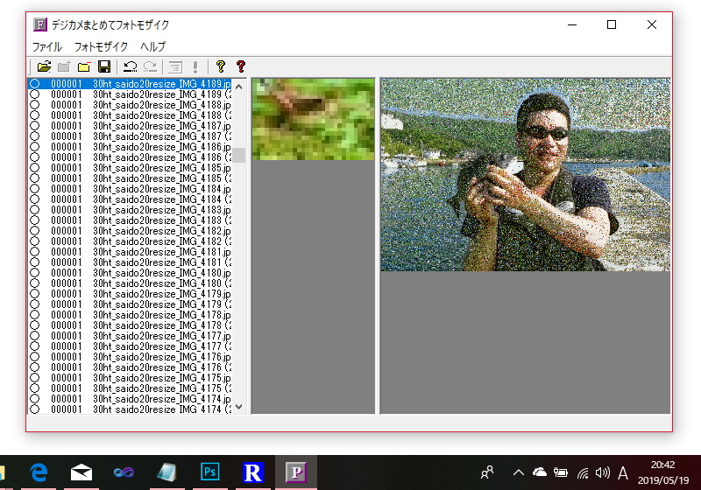Select the list row 30ht_saido20resize_IMG_4180.jp
Viewport: 701px width, 490px height.
[130, 273]
